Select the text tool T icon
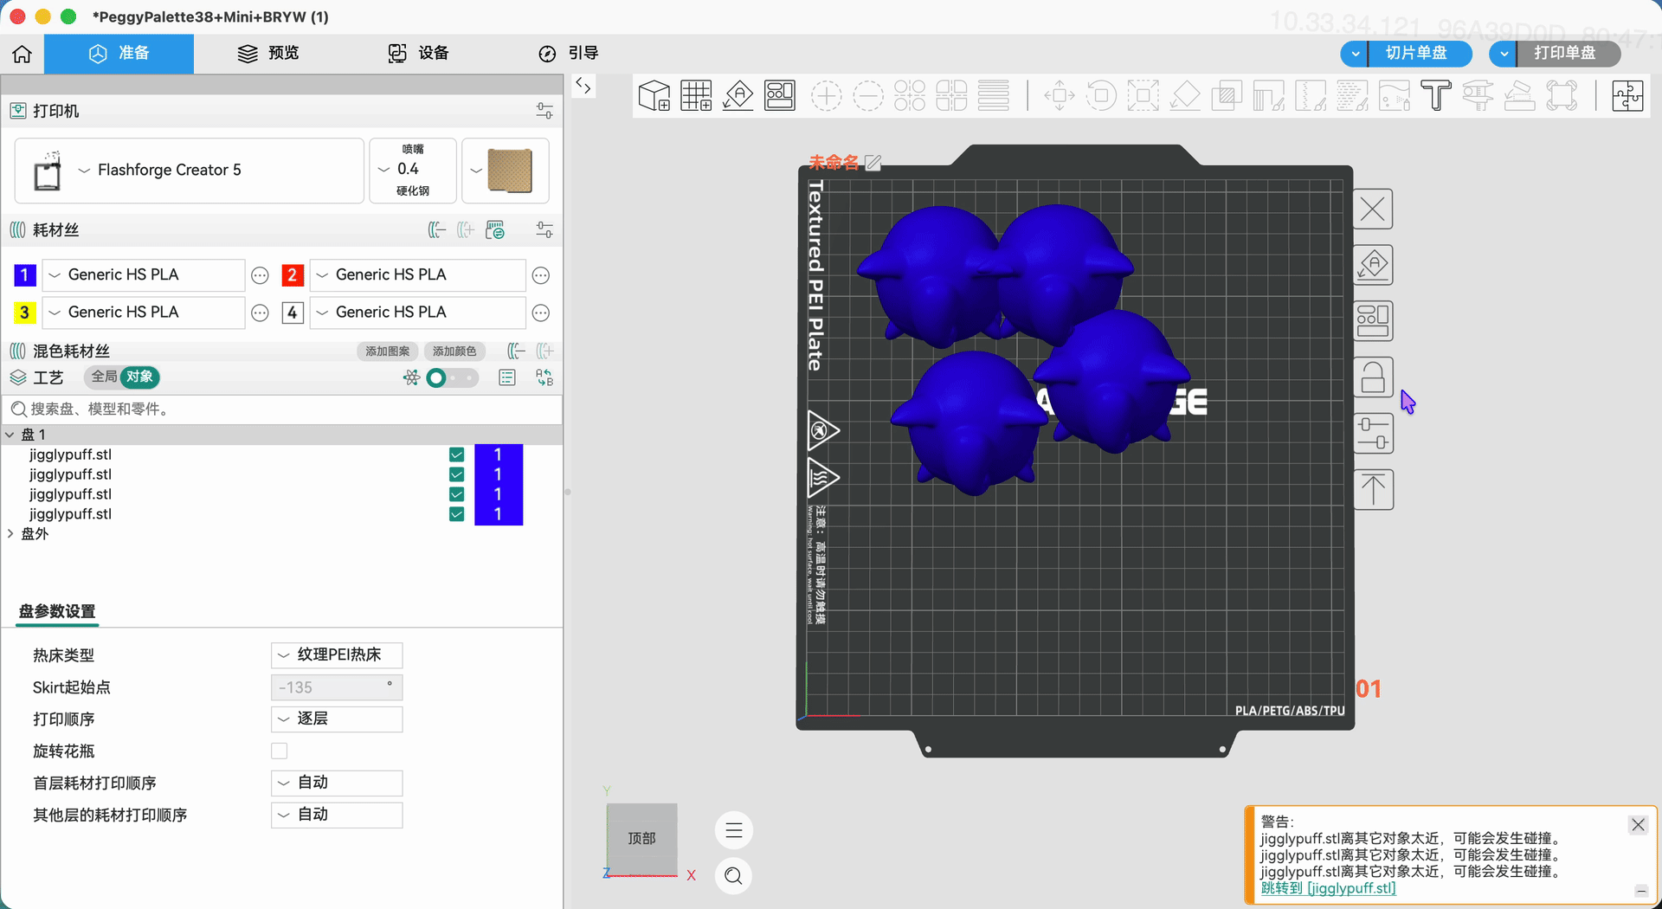Screen dimensions: 1662x909 (x=1436, y=95)
